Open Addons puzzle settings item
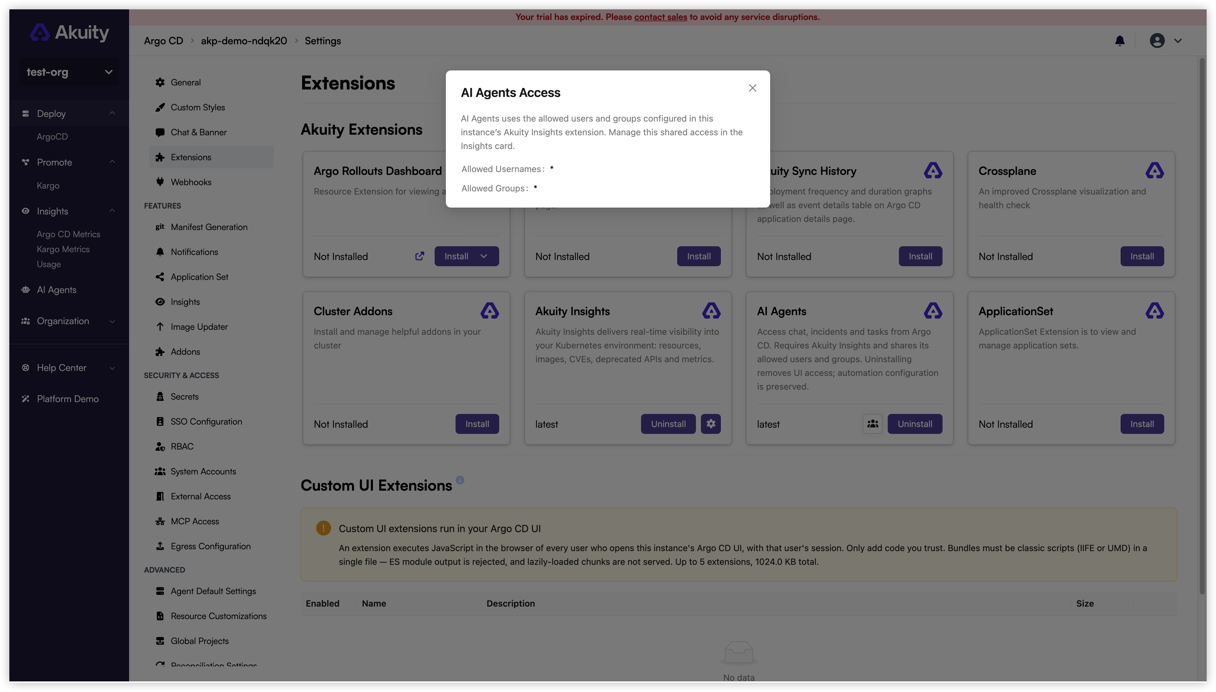The height and width of the screenshot is (692, 1216). pyautogui.click(x=211, y=352)
